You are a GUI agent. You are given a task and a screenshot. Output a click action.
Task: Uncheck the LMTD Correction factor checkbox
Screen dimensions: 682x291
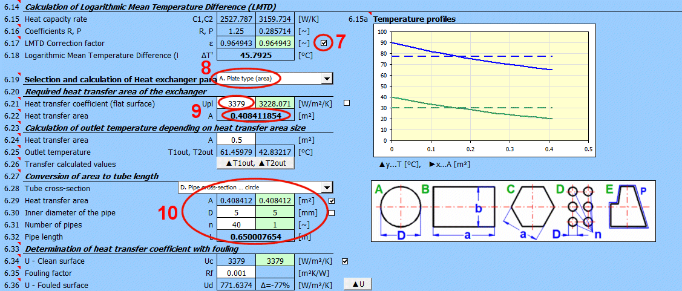(x=326, y=43)
